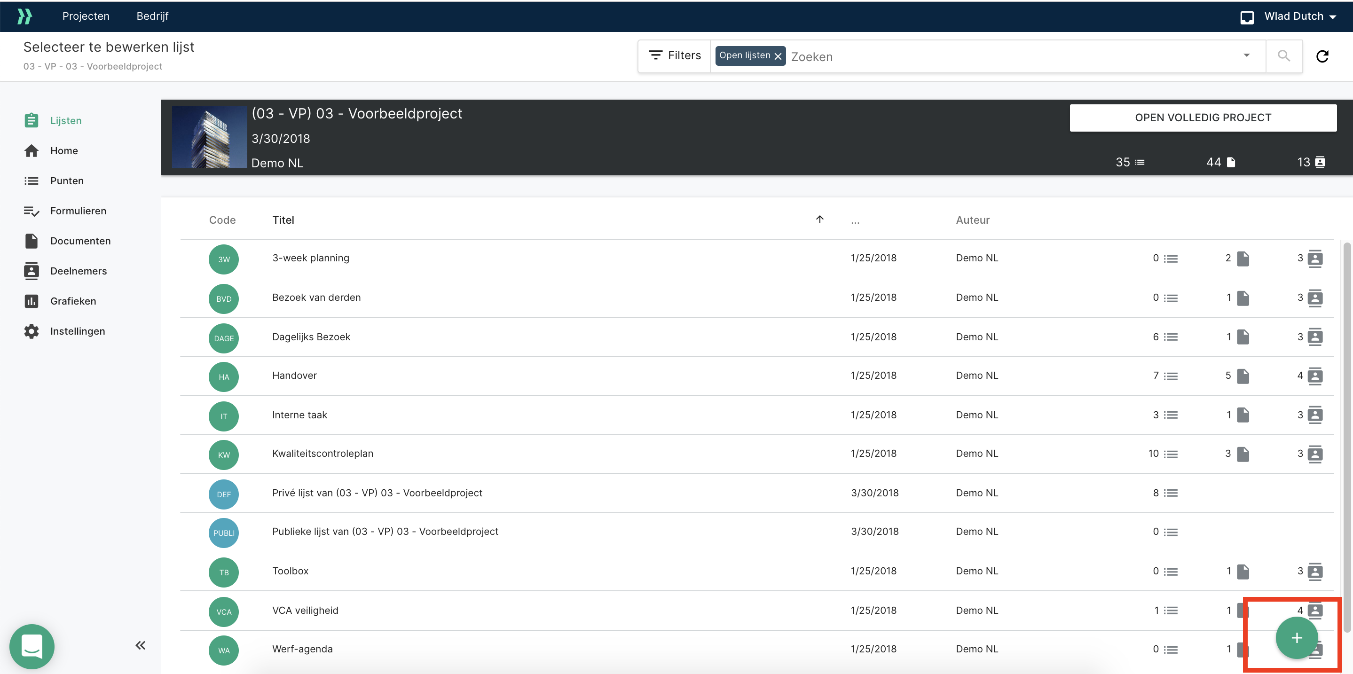Open the Filters dropdown
The height and width of the screenshot is (674, 1353).
point(675,55)
